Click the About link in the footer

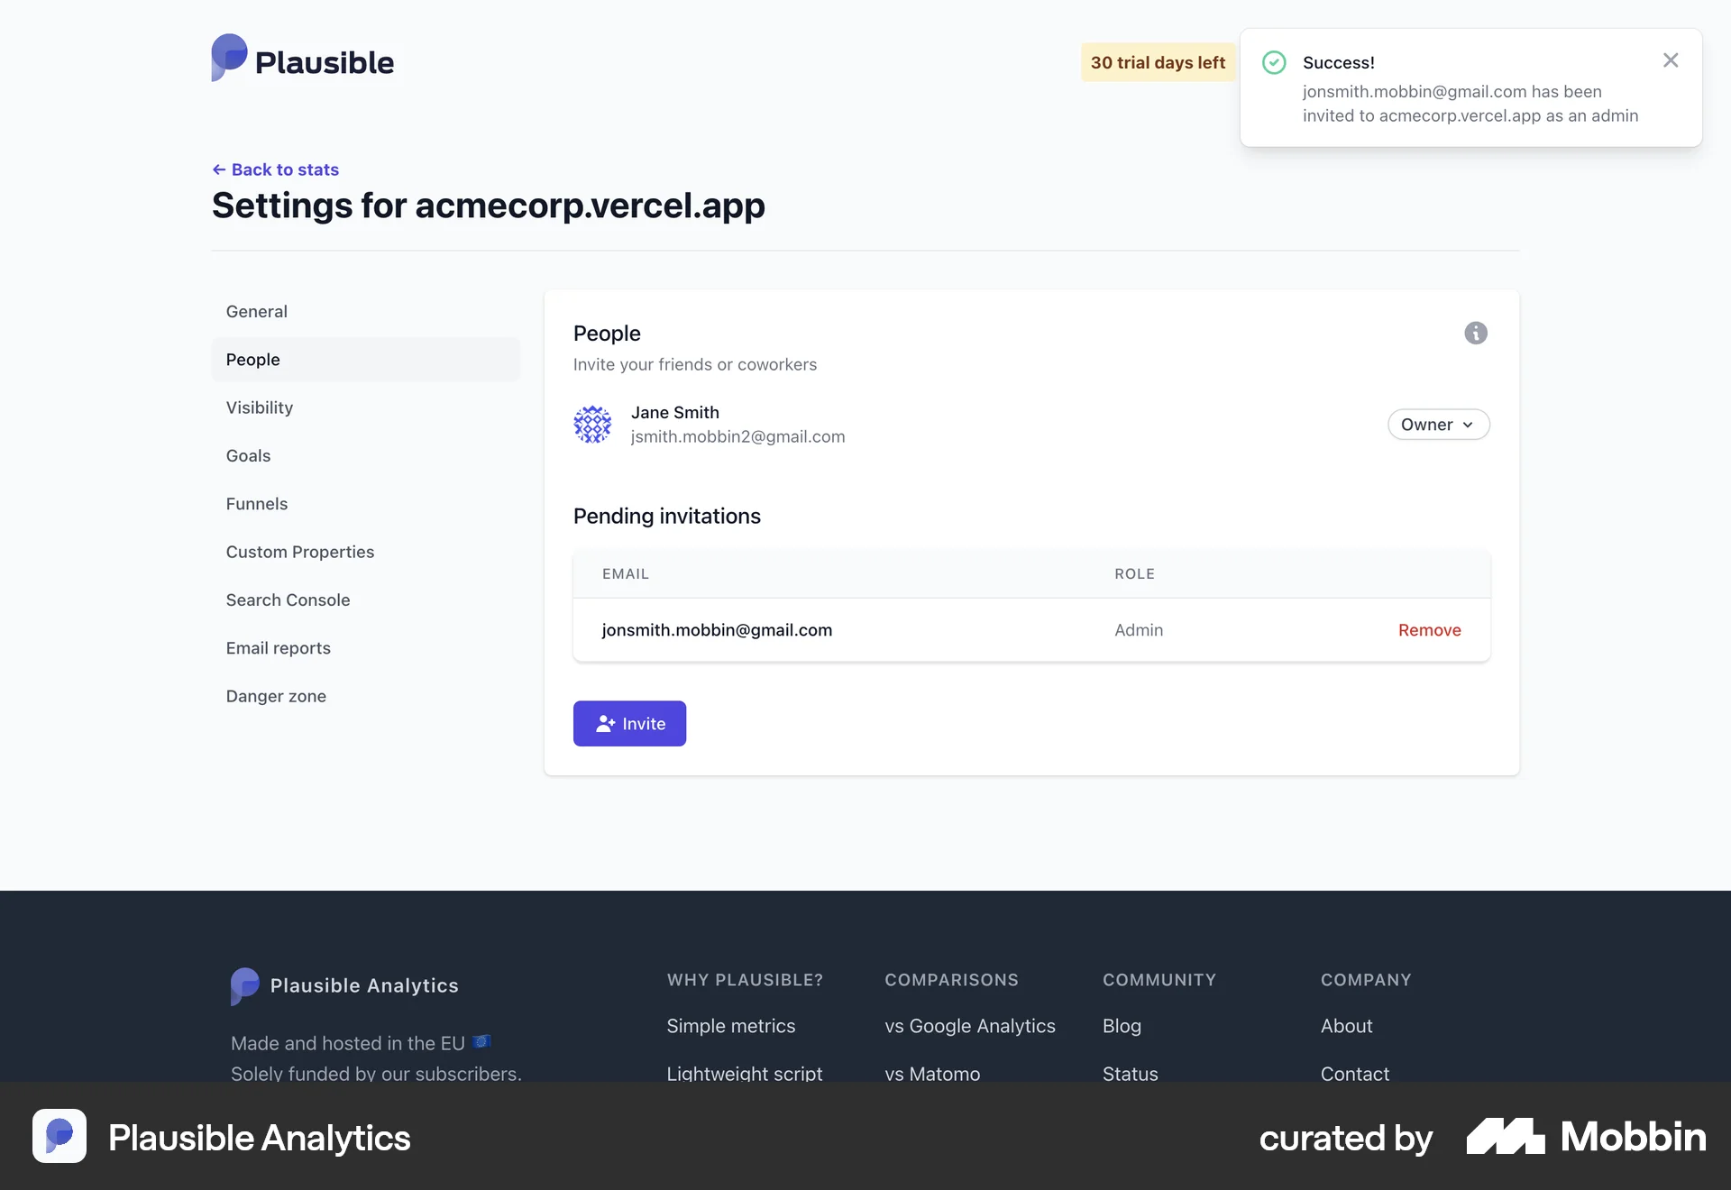click(1346, 1025)
